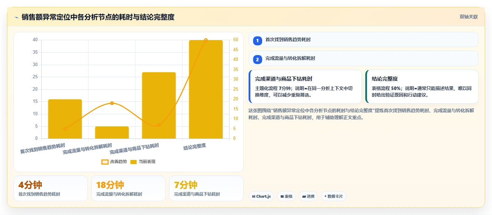Click number badge 2 for 完成流量与转化拆解耗时

(x=257, y=60)
